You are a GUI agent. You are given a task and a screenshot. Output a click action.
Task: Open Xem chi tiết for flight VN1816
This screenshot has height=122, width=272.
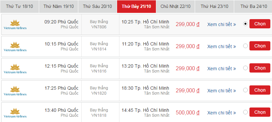click(x=222, y=69)
